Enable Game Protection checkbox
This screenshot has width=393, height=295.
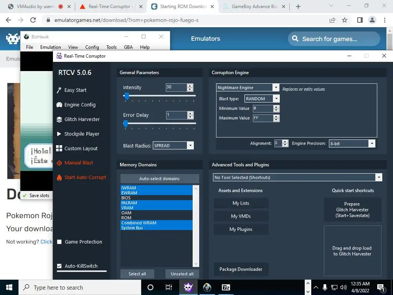(x=59, y=242)
